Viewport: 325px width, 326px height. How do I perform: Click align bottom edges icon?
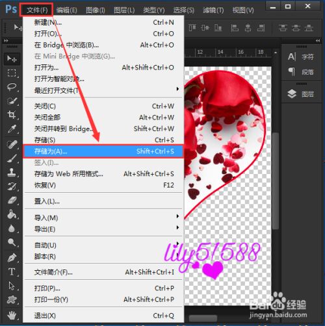point(218,28)
